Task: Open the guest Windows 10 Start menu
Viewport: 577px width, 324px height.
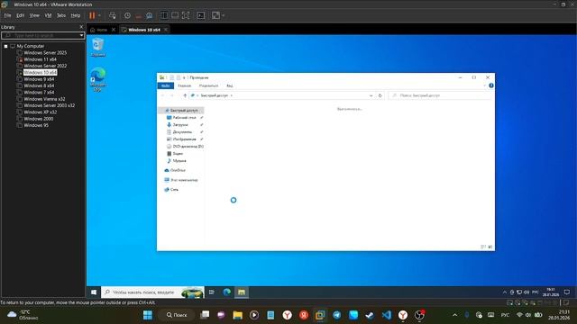Action: click(94, 292)
